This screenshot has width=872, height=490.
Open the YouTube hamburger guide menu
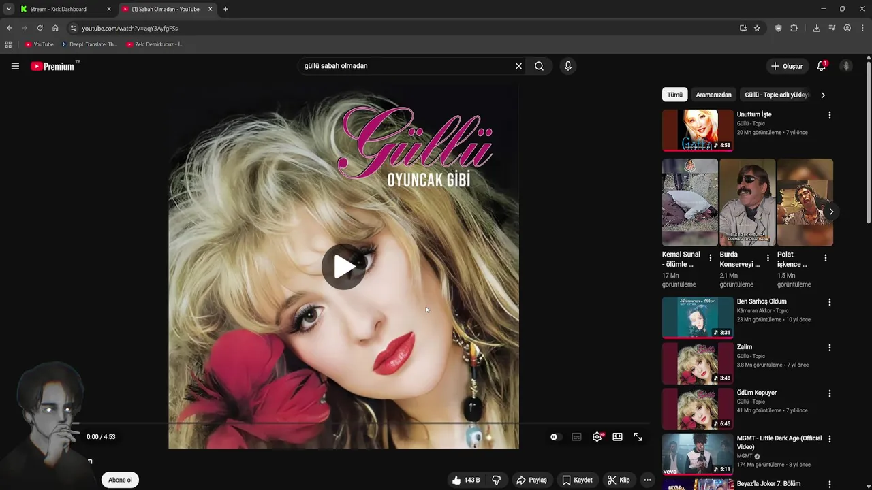(x=15, y=66)
